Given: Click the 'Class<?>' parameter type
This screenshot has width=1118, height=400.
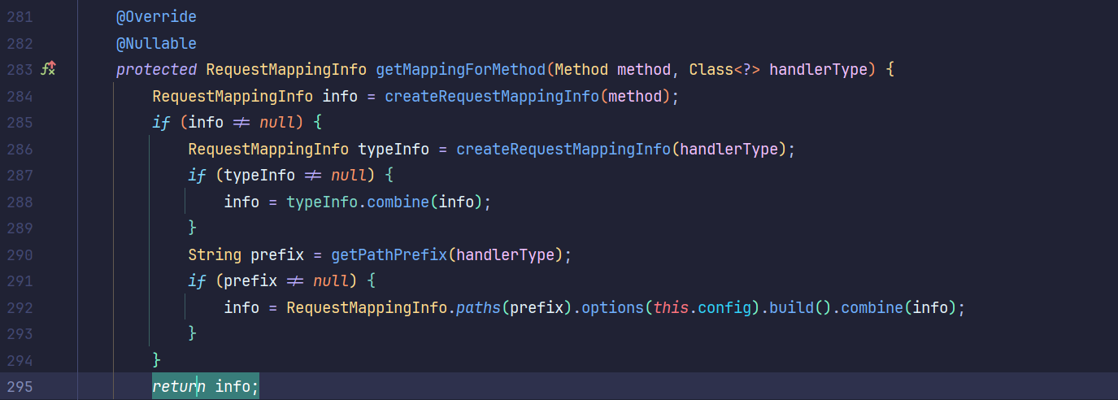Looking at the screenshot, I should (724, 70).
